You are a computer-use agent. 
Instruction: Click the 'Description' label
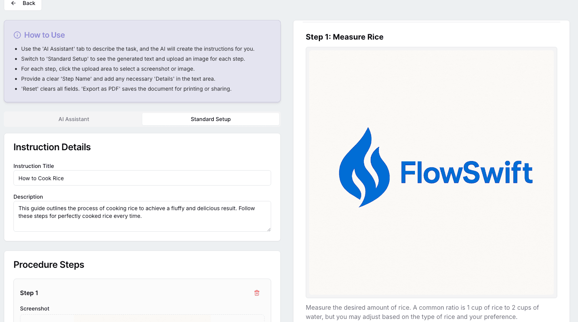28,197
